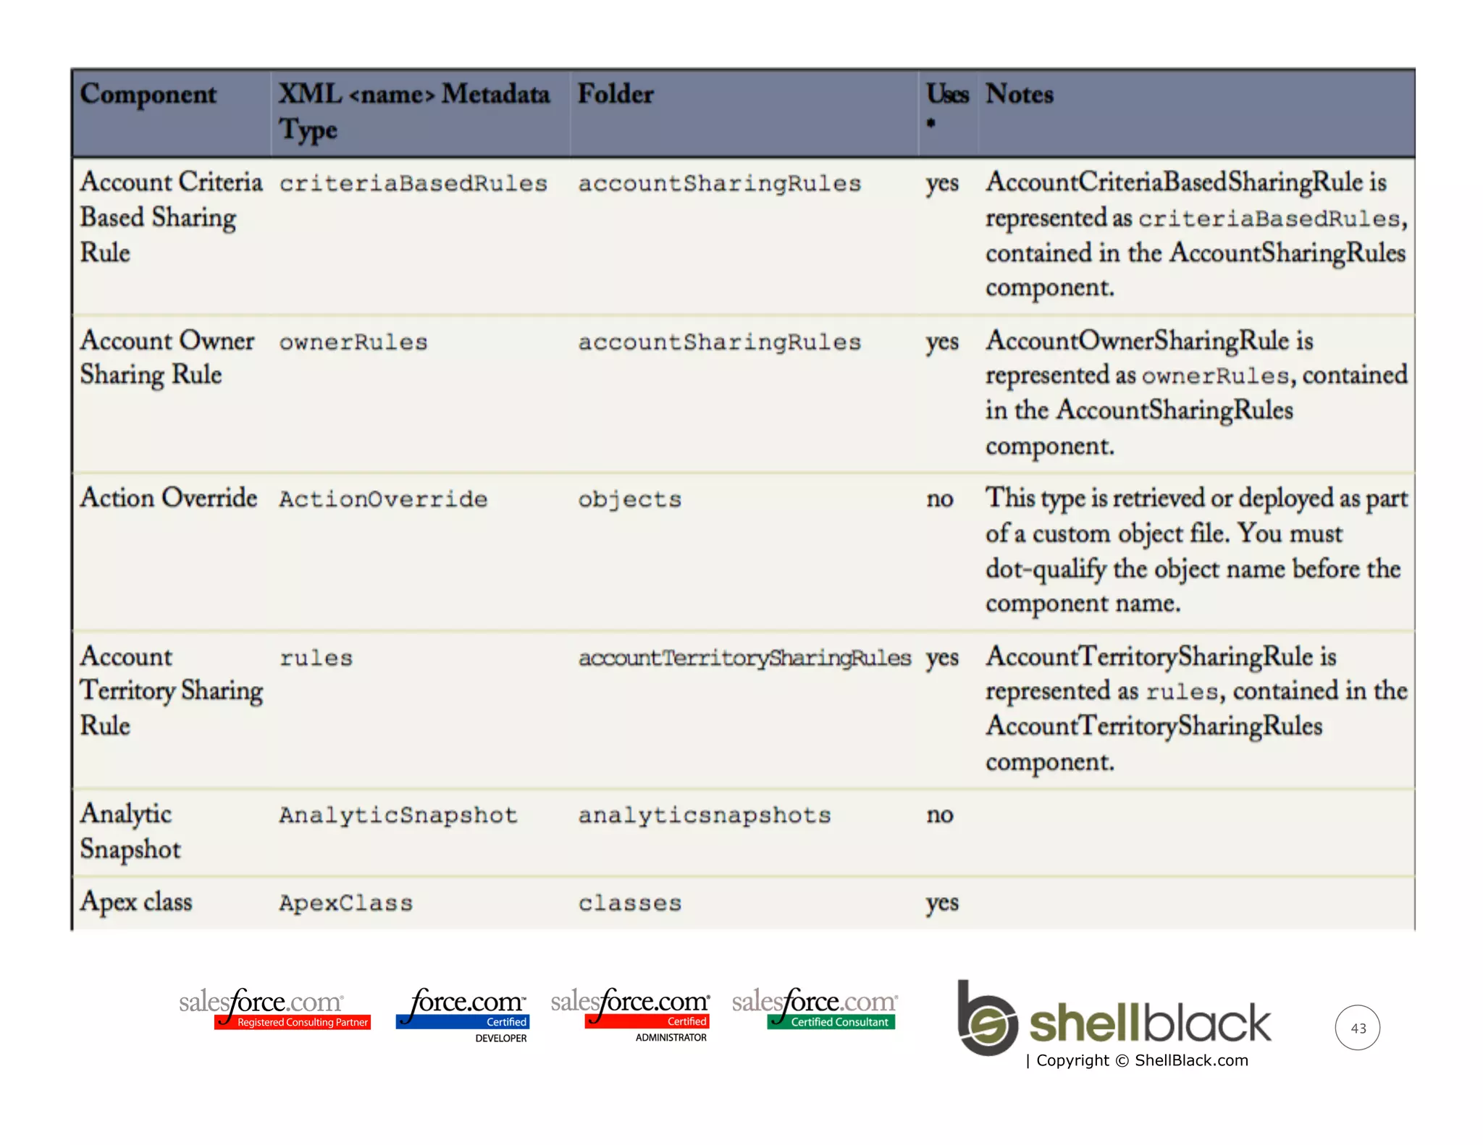The width and height of the screenshot is (1483, 1145).
Task: Click the force.com Certified Developer badge
Action: click(463, 1013)
